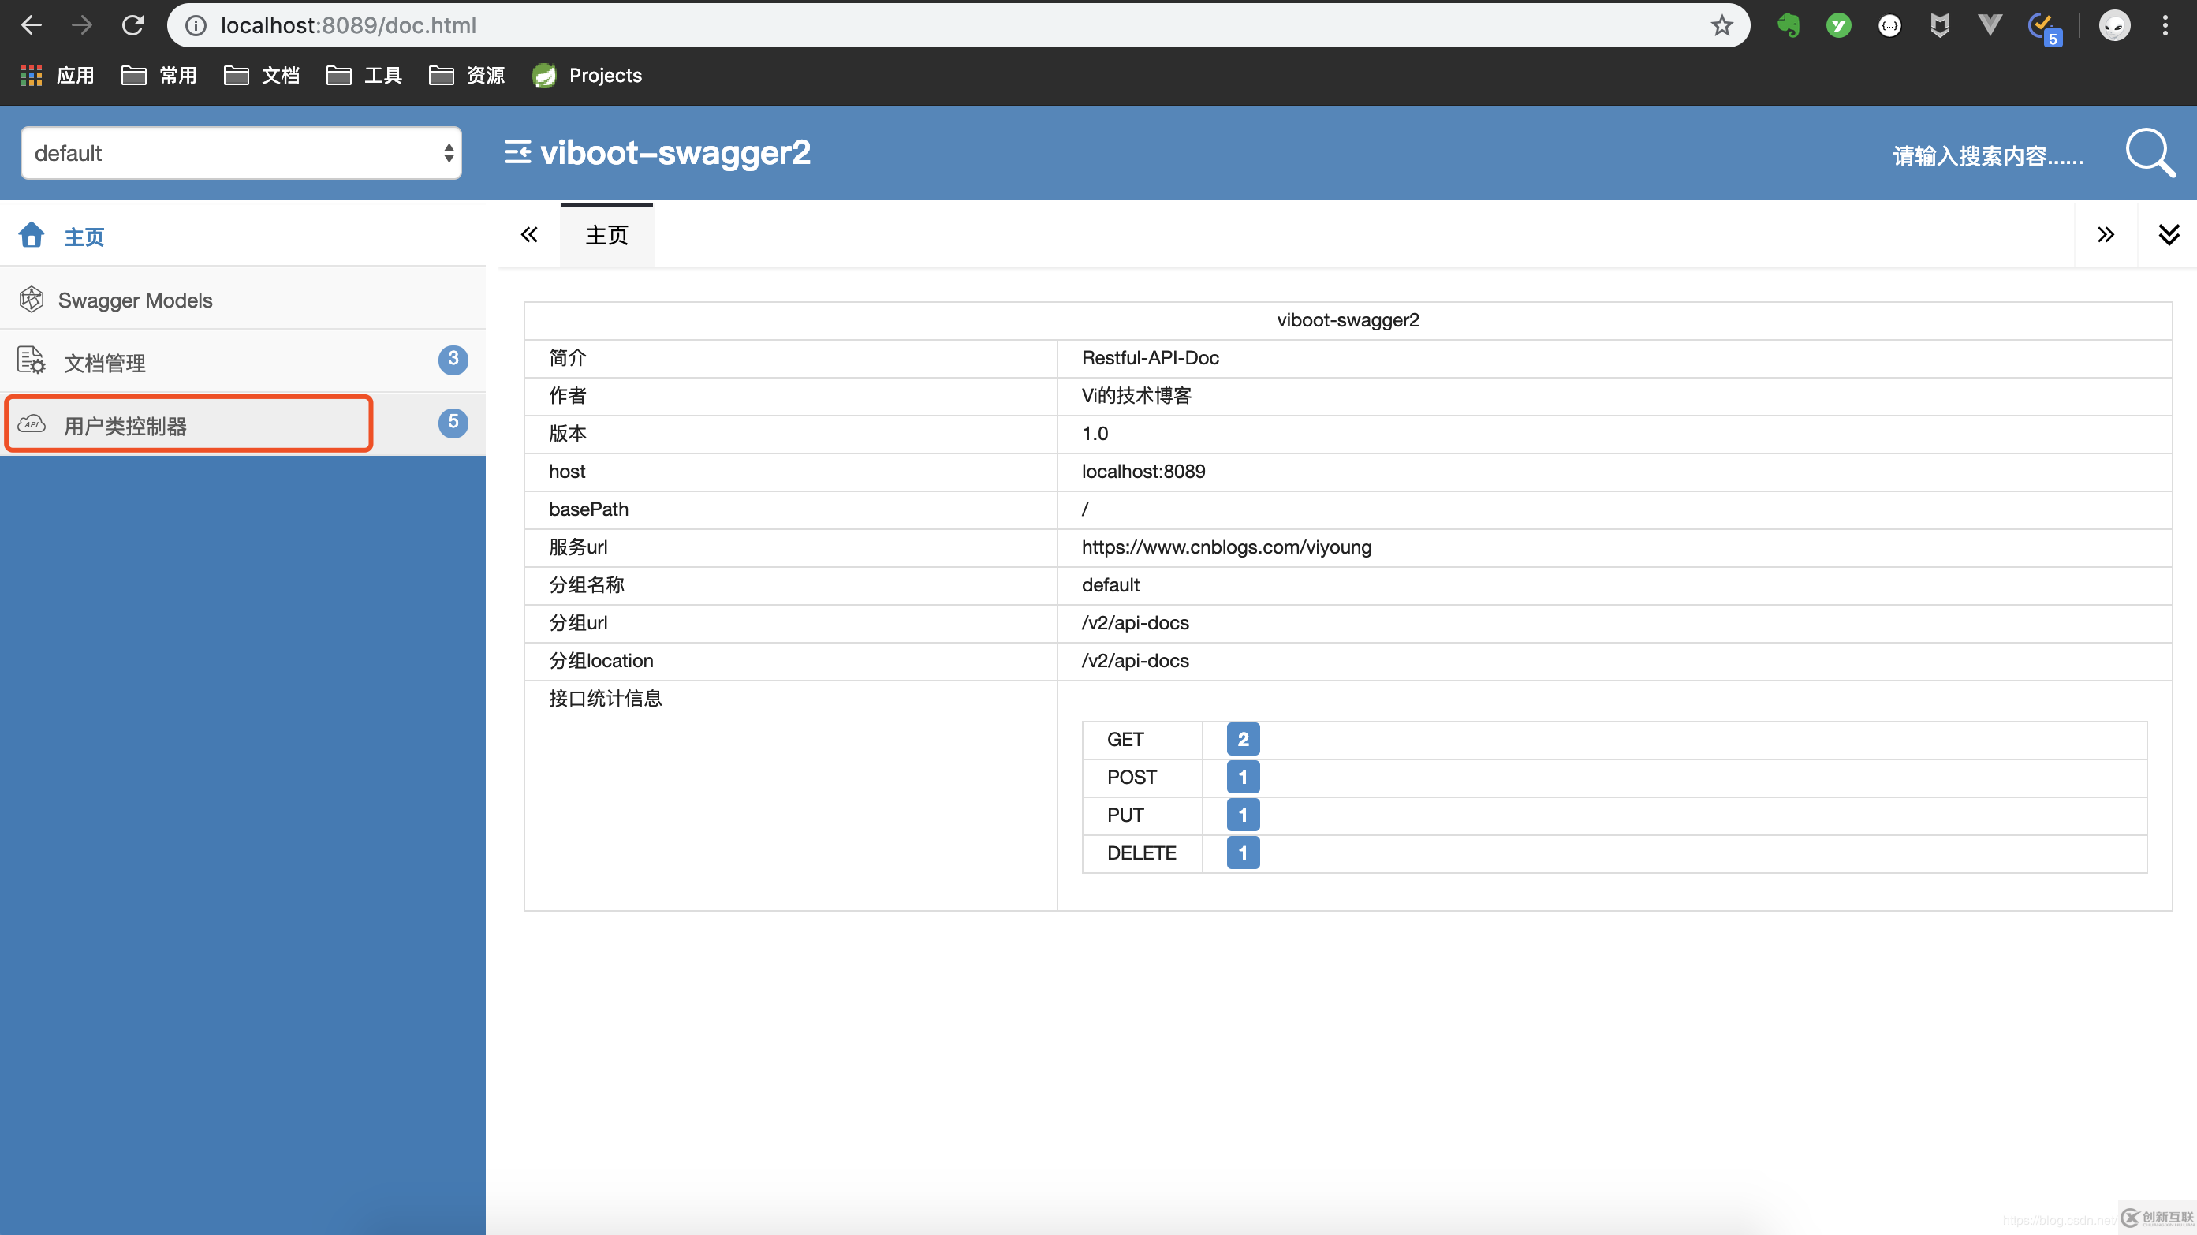The height and width of the screenshot is (1235, 2197).
Task: Click the API cloud icon in sidebar
Action: click(32, 424)
